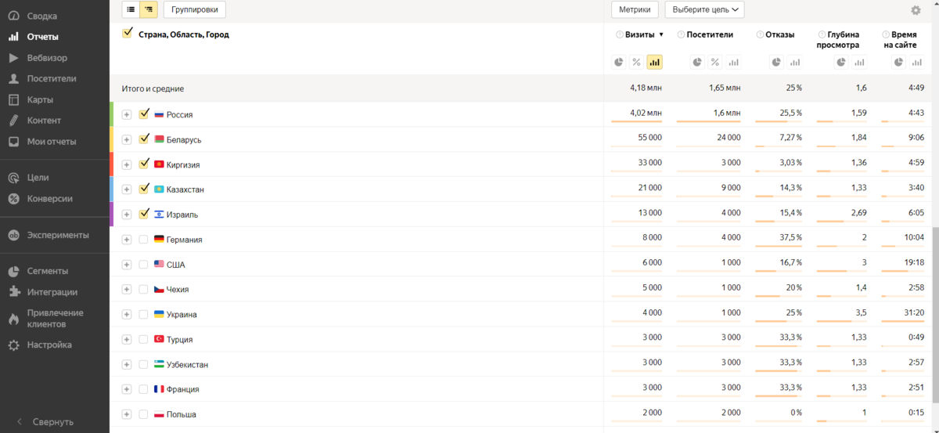Expand the Чехия row
This screenshot has width=939, height=433.
pyautogui.click(x=127, y=290)
